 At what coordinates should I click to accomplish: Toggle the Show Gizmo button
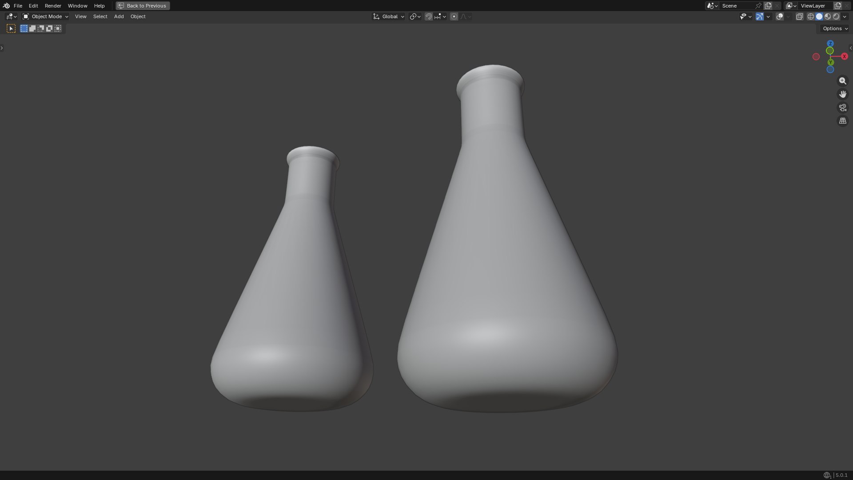click(760, 16)
